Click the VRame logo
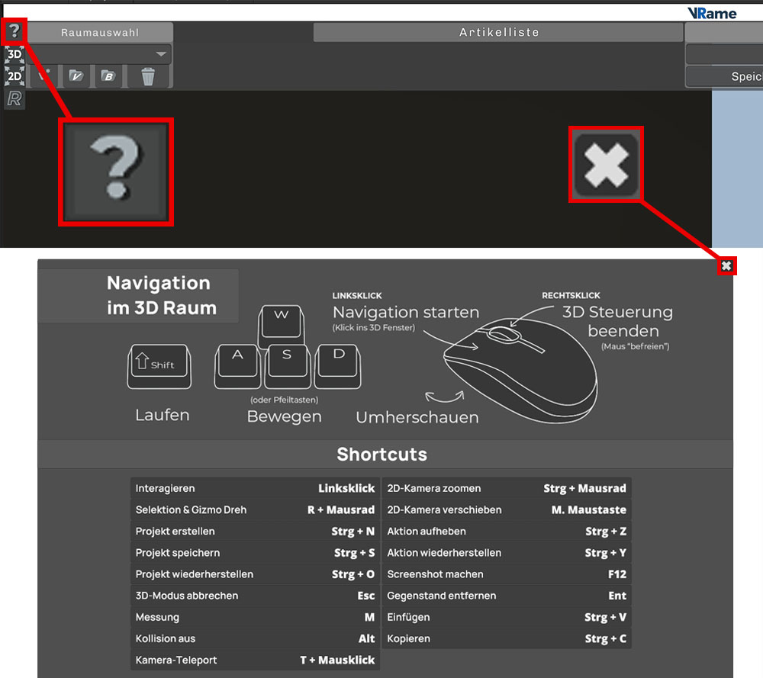This screenshot has width=763, height=678. 712,13
